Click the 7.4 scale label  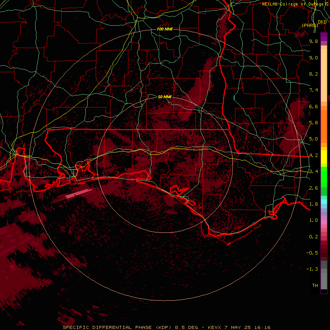(313, 90)
